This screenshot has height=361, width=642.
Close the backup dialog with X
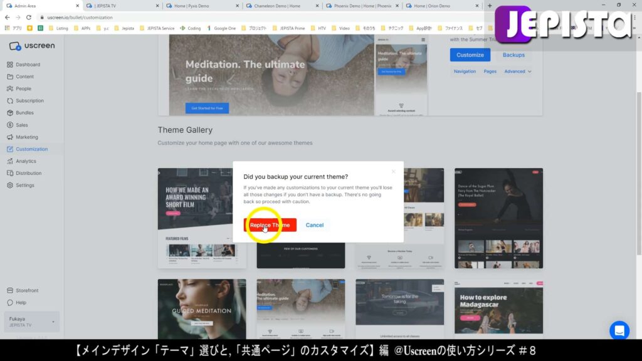(394, 172)
